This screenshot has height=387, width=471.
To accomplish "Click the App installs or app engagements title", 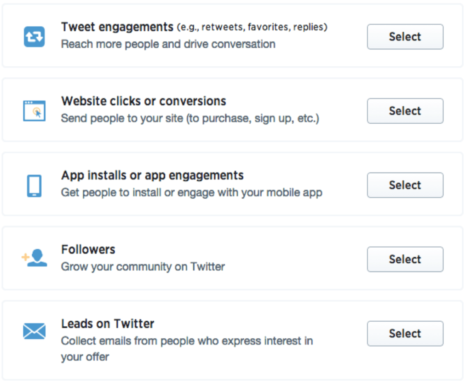I will pyautogui.click(x=152, y=175).
